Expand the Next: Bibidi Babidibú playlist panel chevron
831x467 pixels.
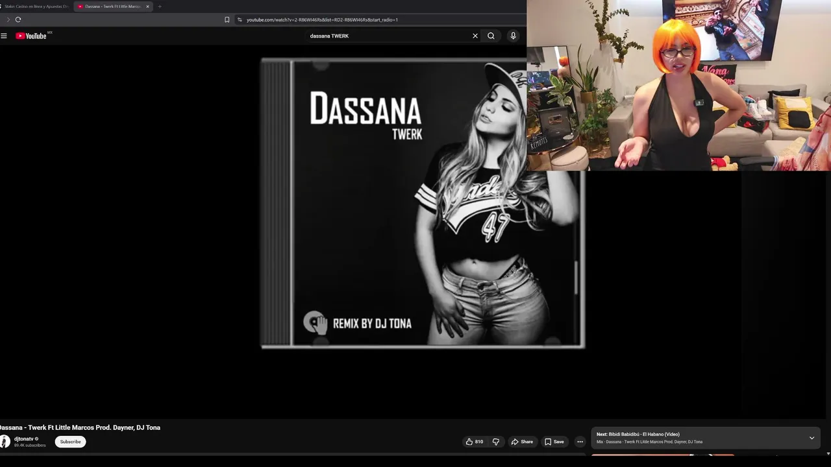(x=812, y=438)
